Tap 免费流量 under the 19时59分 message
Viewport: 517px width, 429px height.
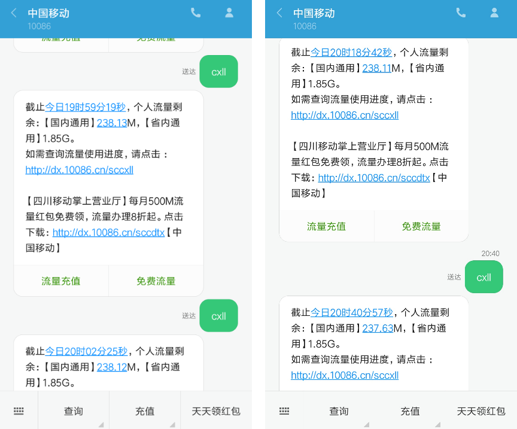156,281
